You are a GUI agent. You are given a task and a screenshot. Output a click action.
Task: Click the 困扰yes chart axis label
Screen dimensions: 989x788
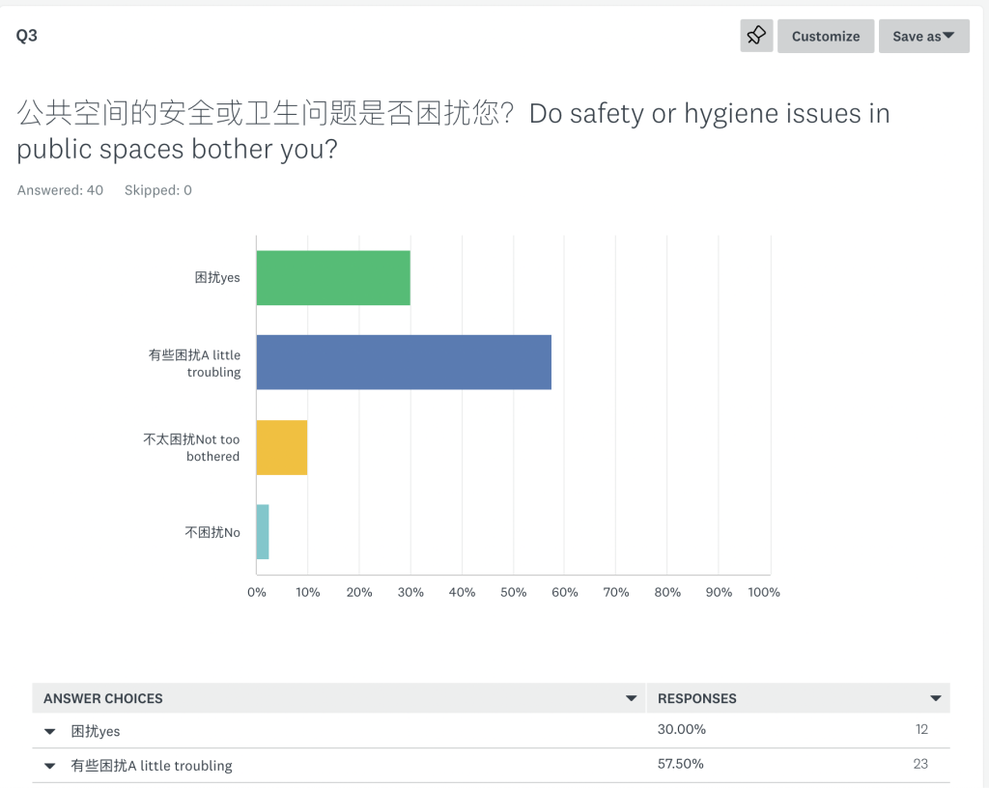click(217, 278)
